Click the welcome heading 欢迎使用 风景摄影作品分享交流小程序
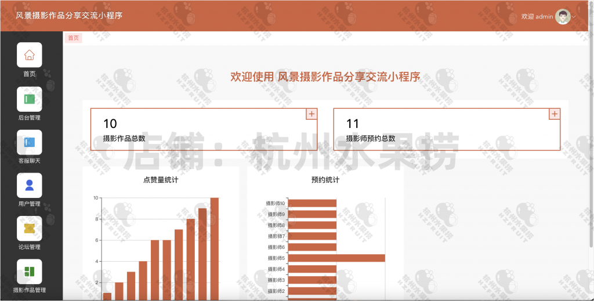Screen dimensions: 594x301 coord(325,77)
